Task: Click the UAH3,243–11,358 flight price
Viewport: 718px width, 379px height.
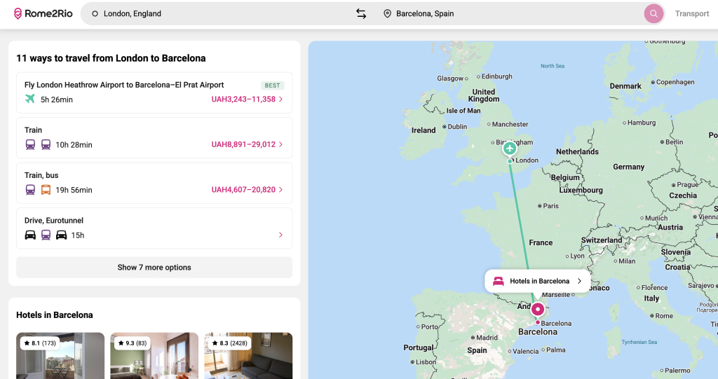Action: 243,99
